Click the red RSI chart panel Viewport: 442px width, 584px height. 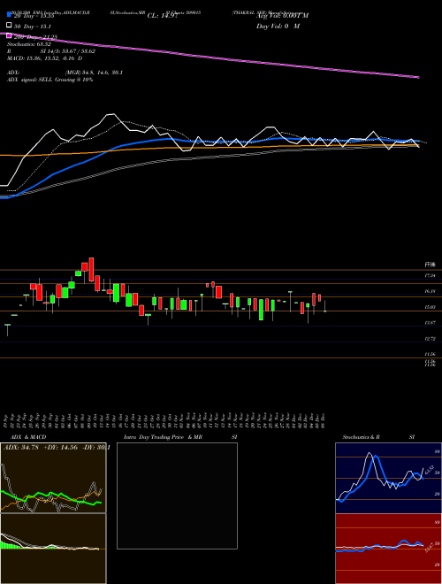[x=388, y=549]
